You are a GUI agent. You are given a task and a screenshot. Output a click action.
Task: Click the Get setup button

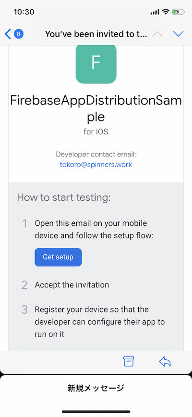tap(58, 257)
